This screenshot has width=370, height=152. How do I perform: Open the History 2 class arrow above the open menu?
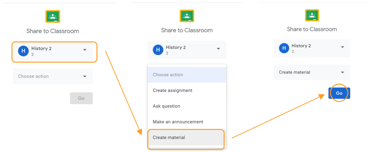tap(218, 49)
